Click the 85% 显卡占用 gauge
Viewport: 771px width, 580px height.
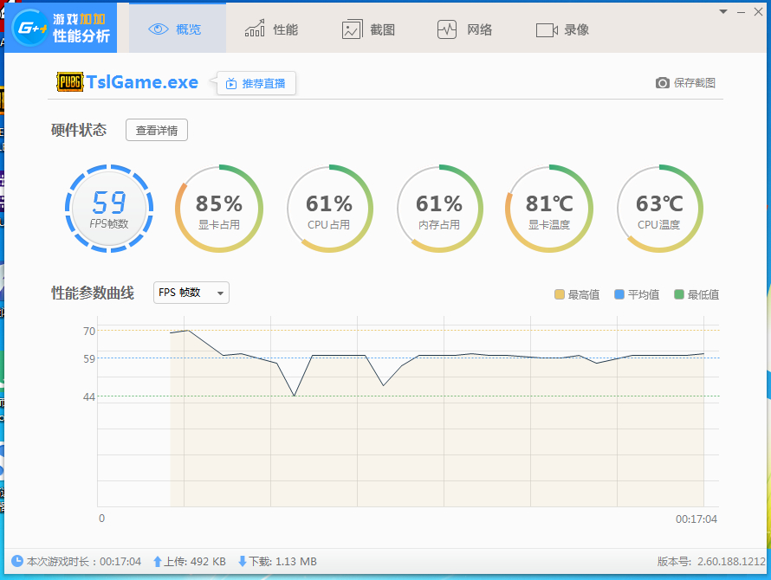(x=219, y=209)
